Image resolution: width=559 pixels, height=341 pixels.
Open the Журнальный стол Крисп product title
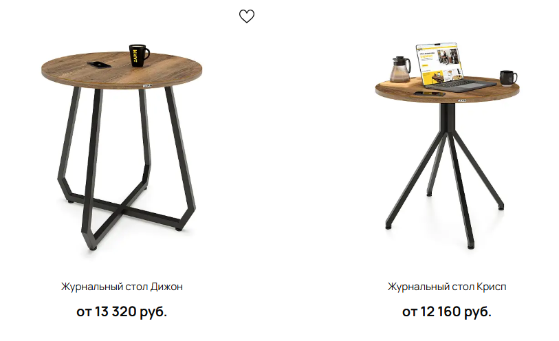447,287
